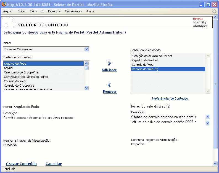The image size is (219, 173).
Task: Click available list scroll-up arrow
Action: click(86, 64)
